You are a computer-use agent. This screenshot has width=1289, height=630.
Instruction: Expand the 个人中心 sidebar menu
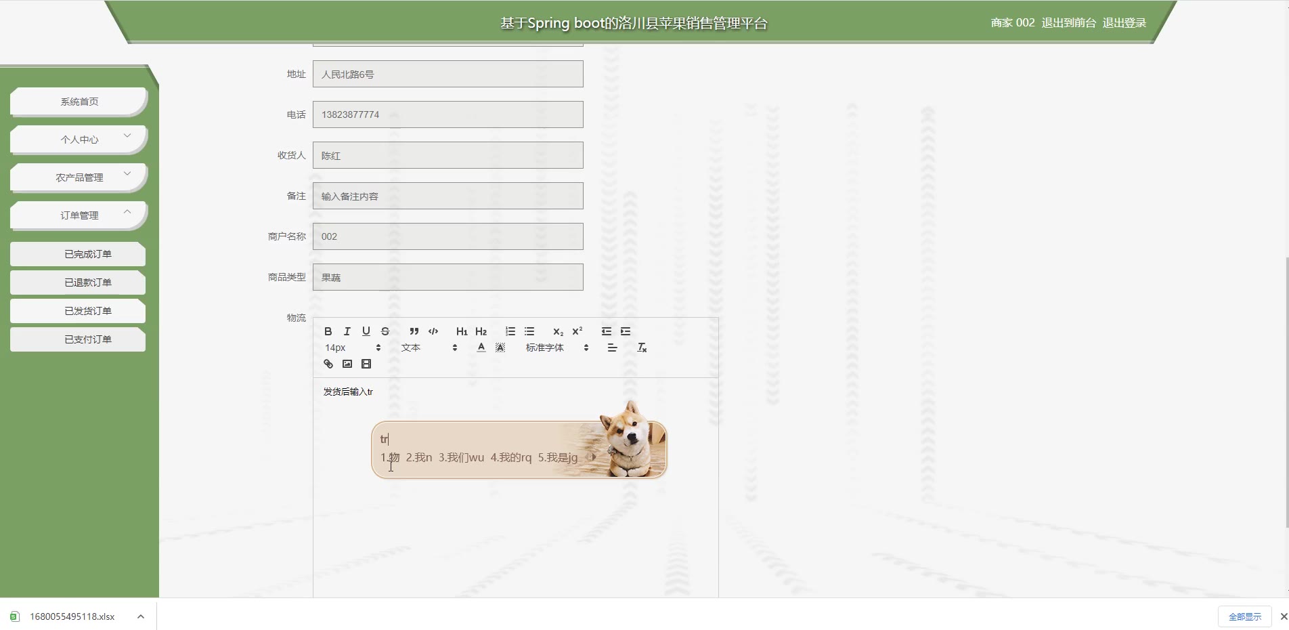[79, 140]
